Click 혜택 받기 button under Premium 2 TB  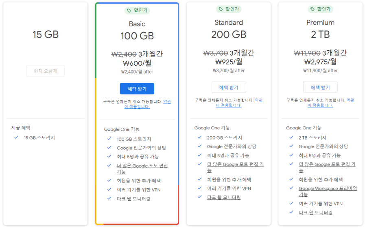pos(320,87)
